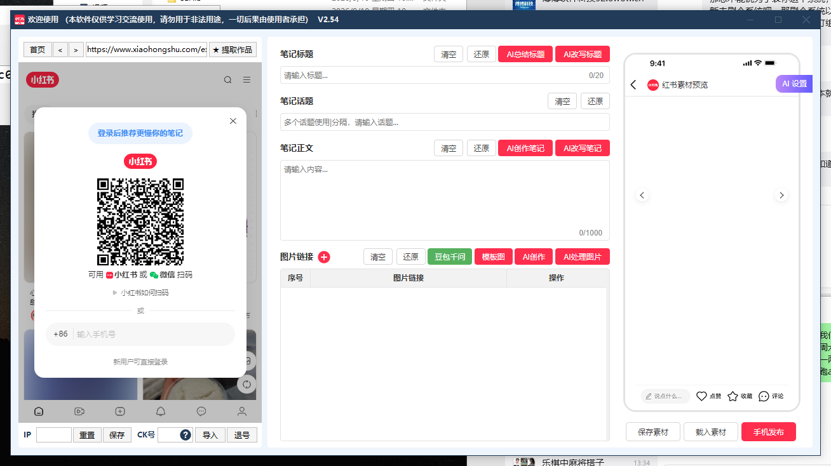Click the back arrow in phone preview

pyautogui.click(x=633, y=84)
